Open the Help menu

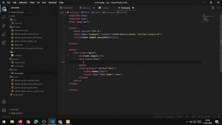(x=61, y=2)
